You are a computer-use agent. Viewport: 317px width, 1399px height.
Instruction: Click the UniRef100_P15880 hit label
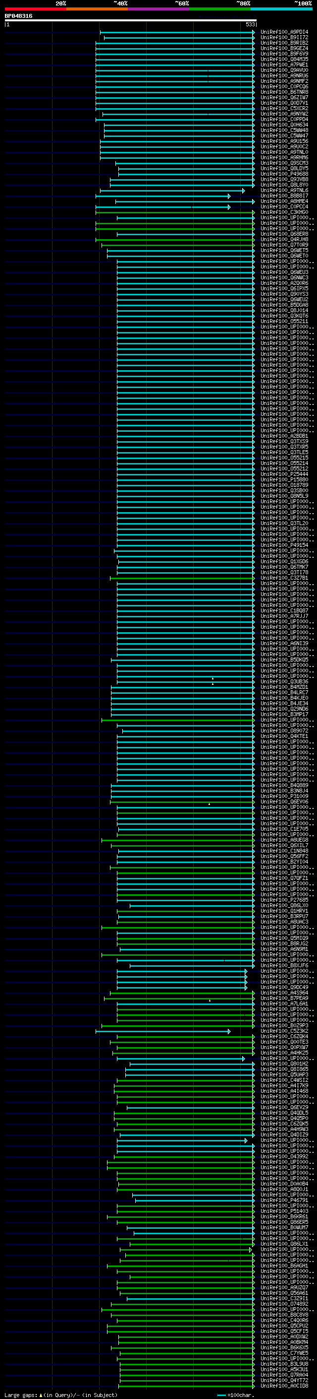tap(284, 479)
